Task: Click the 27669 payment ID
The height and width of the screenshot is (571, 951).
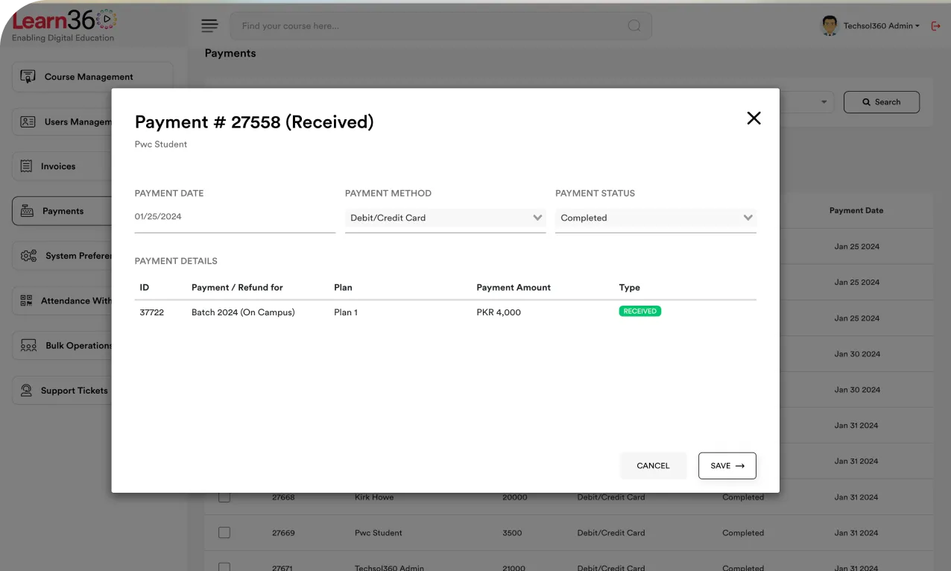Action: click(x=283, y=533)
